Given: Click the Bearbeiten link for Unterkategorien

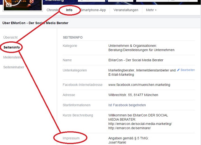Looking at the screenshot, I should pos(188,70).
